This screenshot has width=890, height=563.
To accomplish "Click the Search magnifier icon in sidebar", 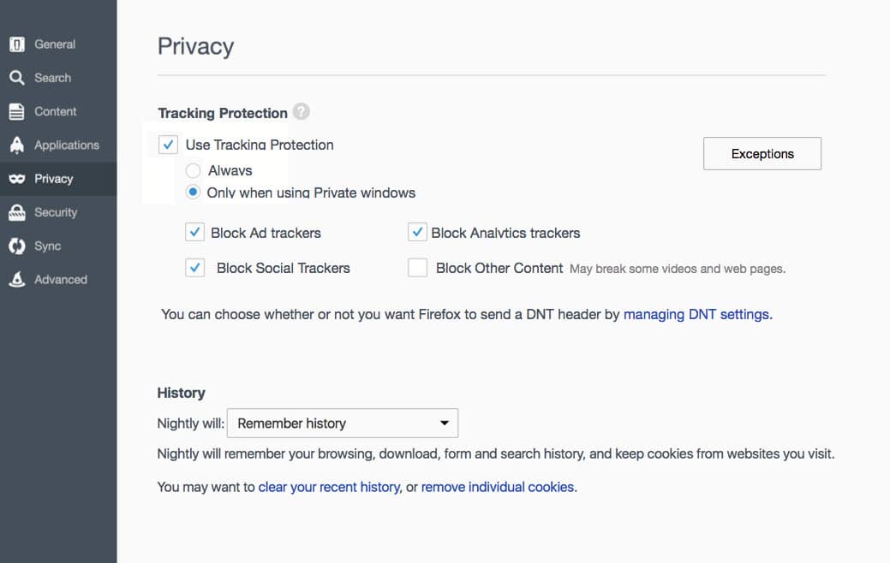I will pos(17,77).
